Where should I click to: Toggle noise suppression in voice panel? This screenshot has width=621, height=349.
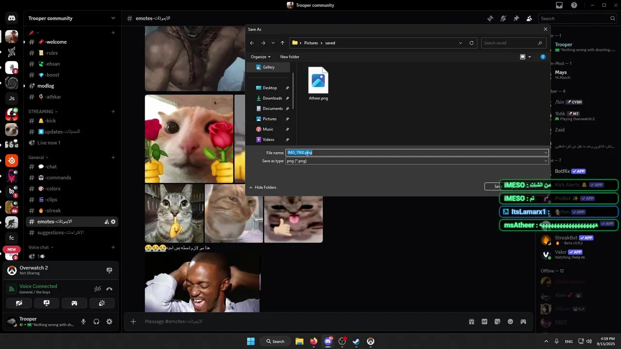(x=98, y=289)
